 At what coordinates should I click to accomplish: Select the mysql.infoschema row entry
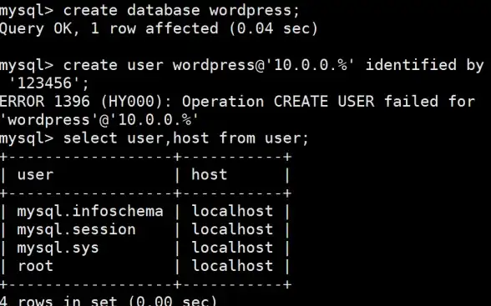click(x=90, y=211)
